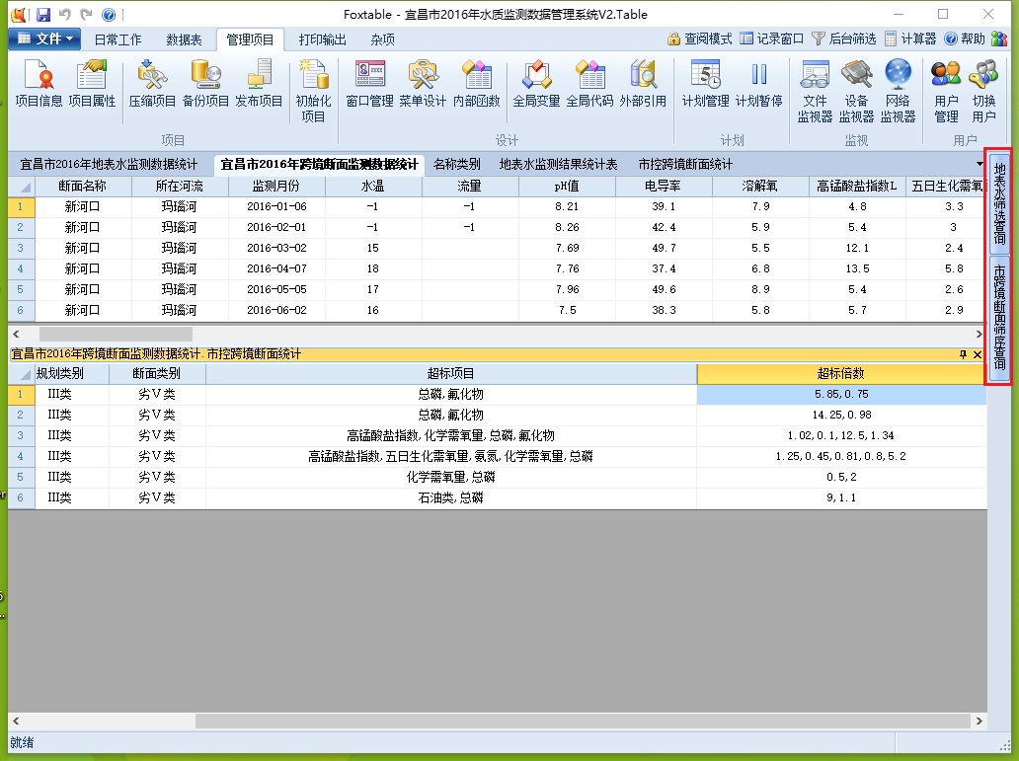Open the 设备监视器 device monitor
This screenshot has height=761, width=1019.
click(856, 91)
